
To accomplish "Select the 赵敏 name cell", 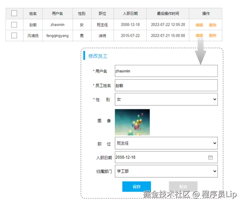I will [x=33, y=25].
